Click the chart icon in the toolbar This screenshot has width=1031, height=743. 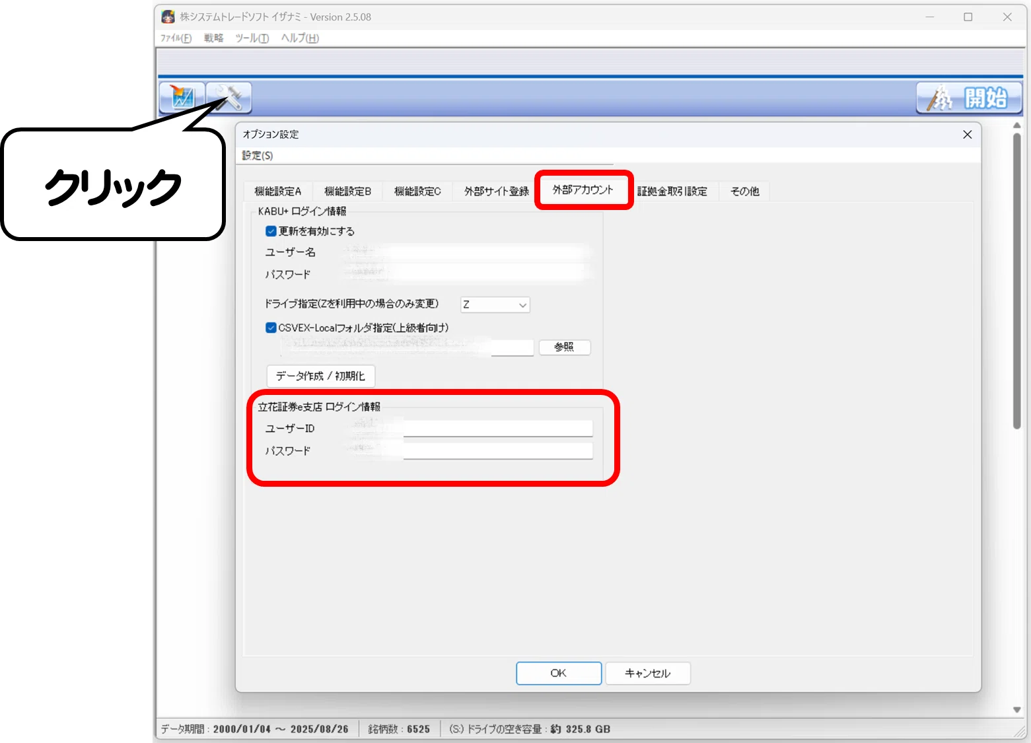182,98
